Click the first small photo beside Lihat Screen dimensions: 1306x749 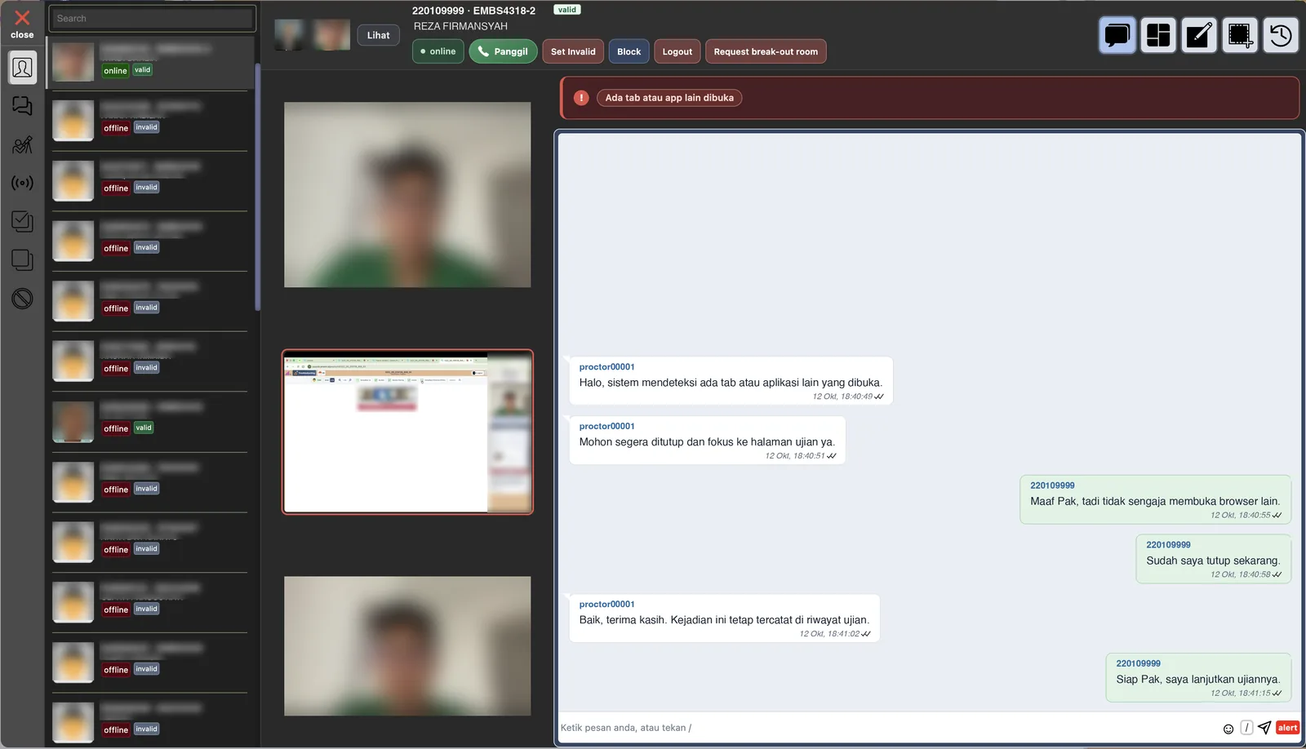point(290,35)
